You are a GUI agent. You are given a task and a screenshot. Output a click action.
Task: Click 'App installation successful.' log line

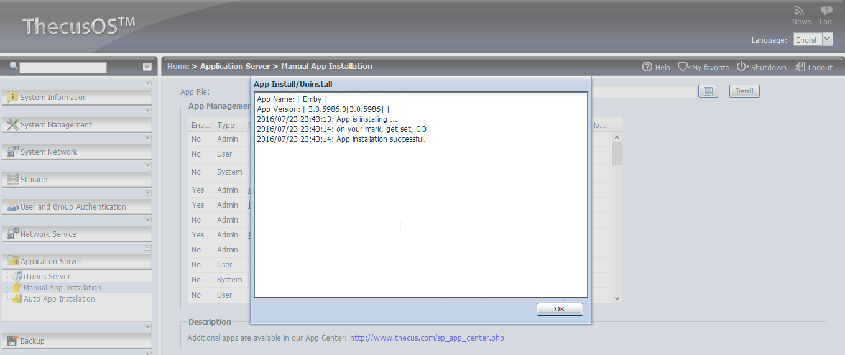coord(341,139)
